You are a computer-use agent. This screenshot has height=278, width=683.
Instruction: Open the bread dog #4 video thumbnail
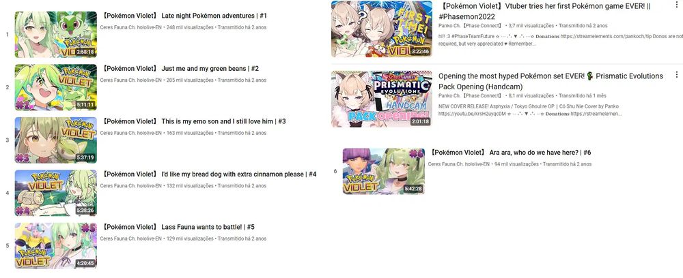pos(56,193)
